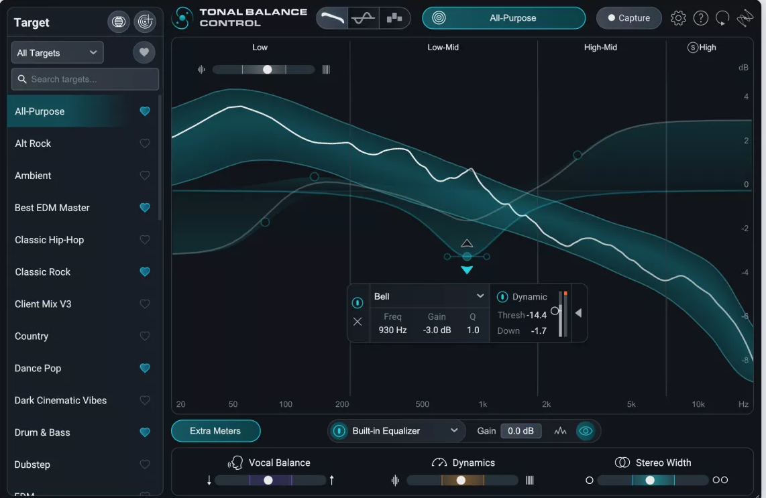Select the smooth curve view icon
This screenshot has height=498, width=766.
click(332, 18)
